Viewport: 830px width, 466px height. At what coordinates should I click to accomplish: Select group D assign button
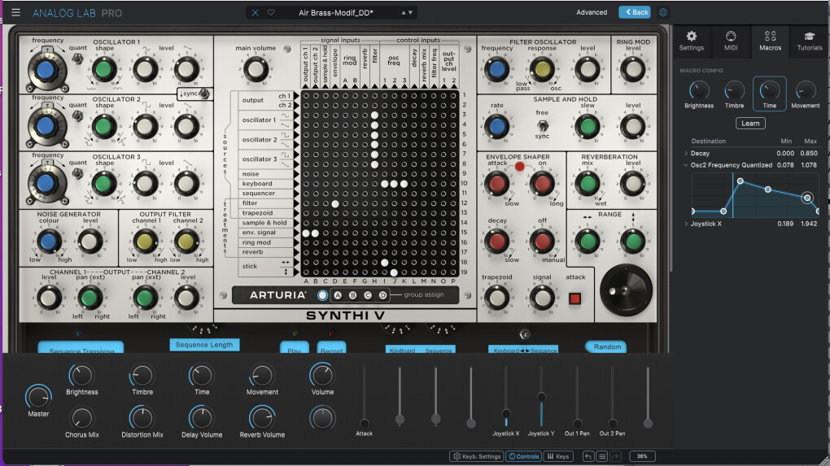382,295
